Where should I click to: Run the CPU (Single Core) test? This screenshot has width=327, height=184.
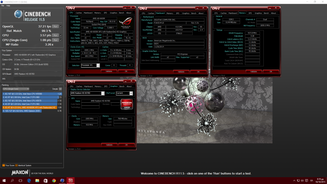click(x=55, y=40)
